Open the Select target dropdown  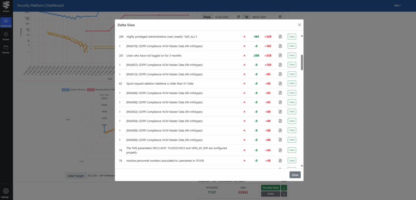click(100, 176)
